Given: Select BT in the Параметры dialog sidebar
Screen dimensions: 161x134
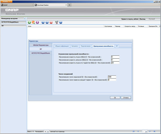Looking at the screenshot, I should 41,49.
